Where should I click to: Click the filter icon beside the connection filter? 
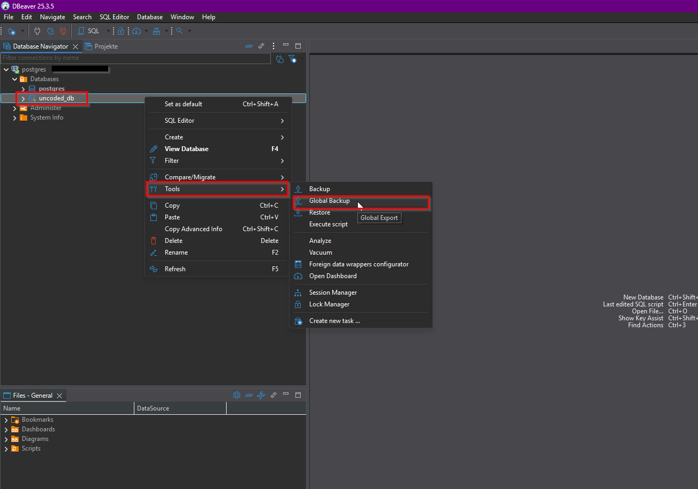pos(292,59)
